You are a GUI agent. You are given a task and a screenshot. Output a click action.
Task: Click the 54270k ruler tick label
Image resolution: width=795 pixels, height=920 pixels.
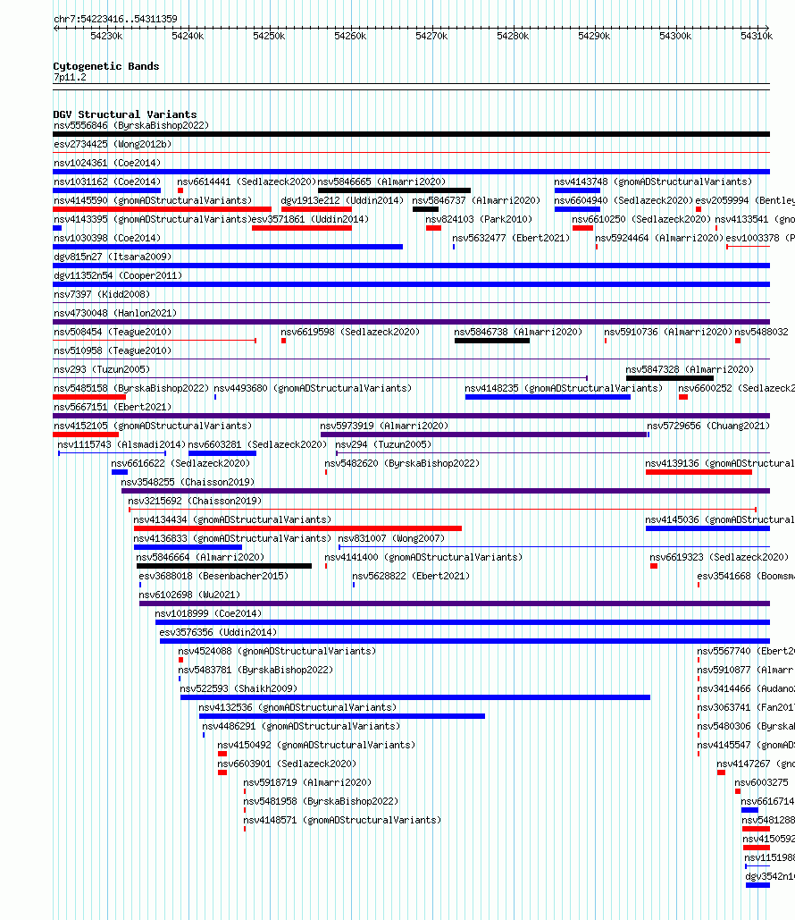(431, 37)
